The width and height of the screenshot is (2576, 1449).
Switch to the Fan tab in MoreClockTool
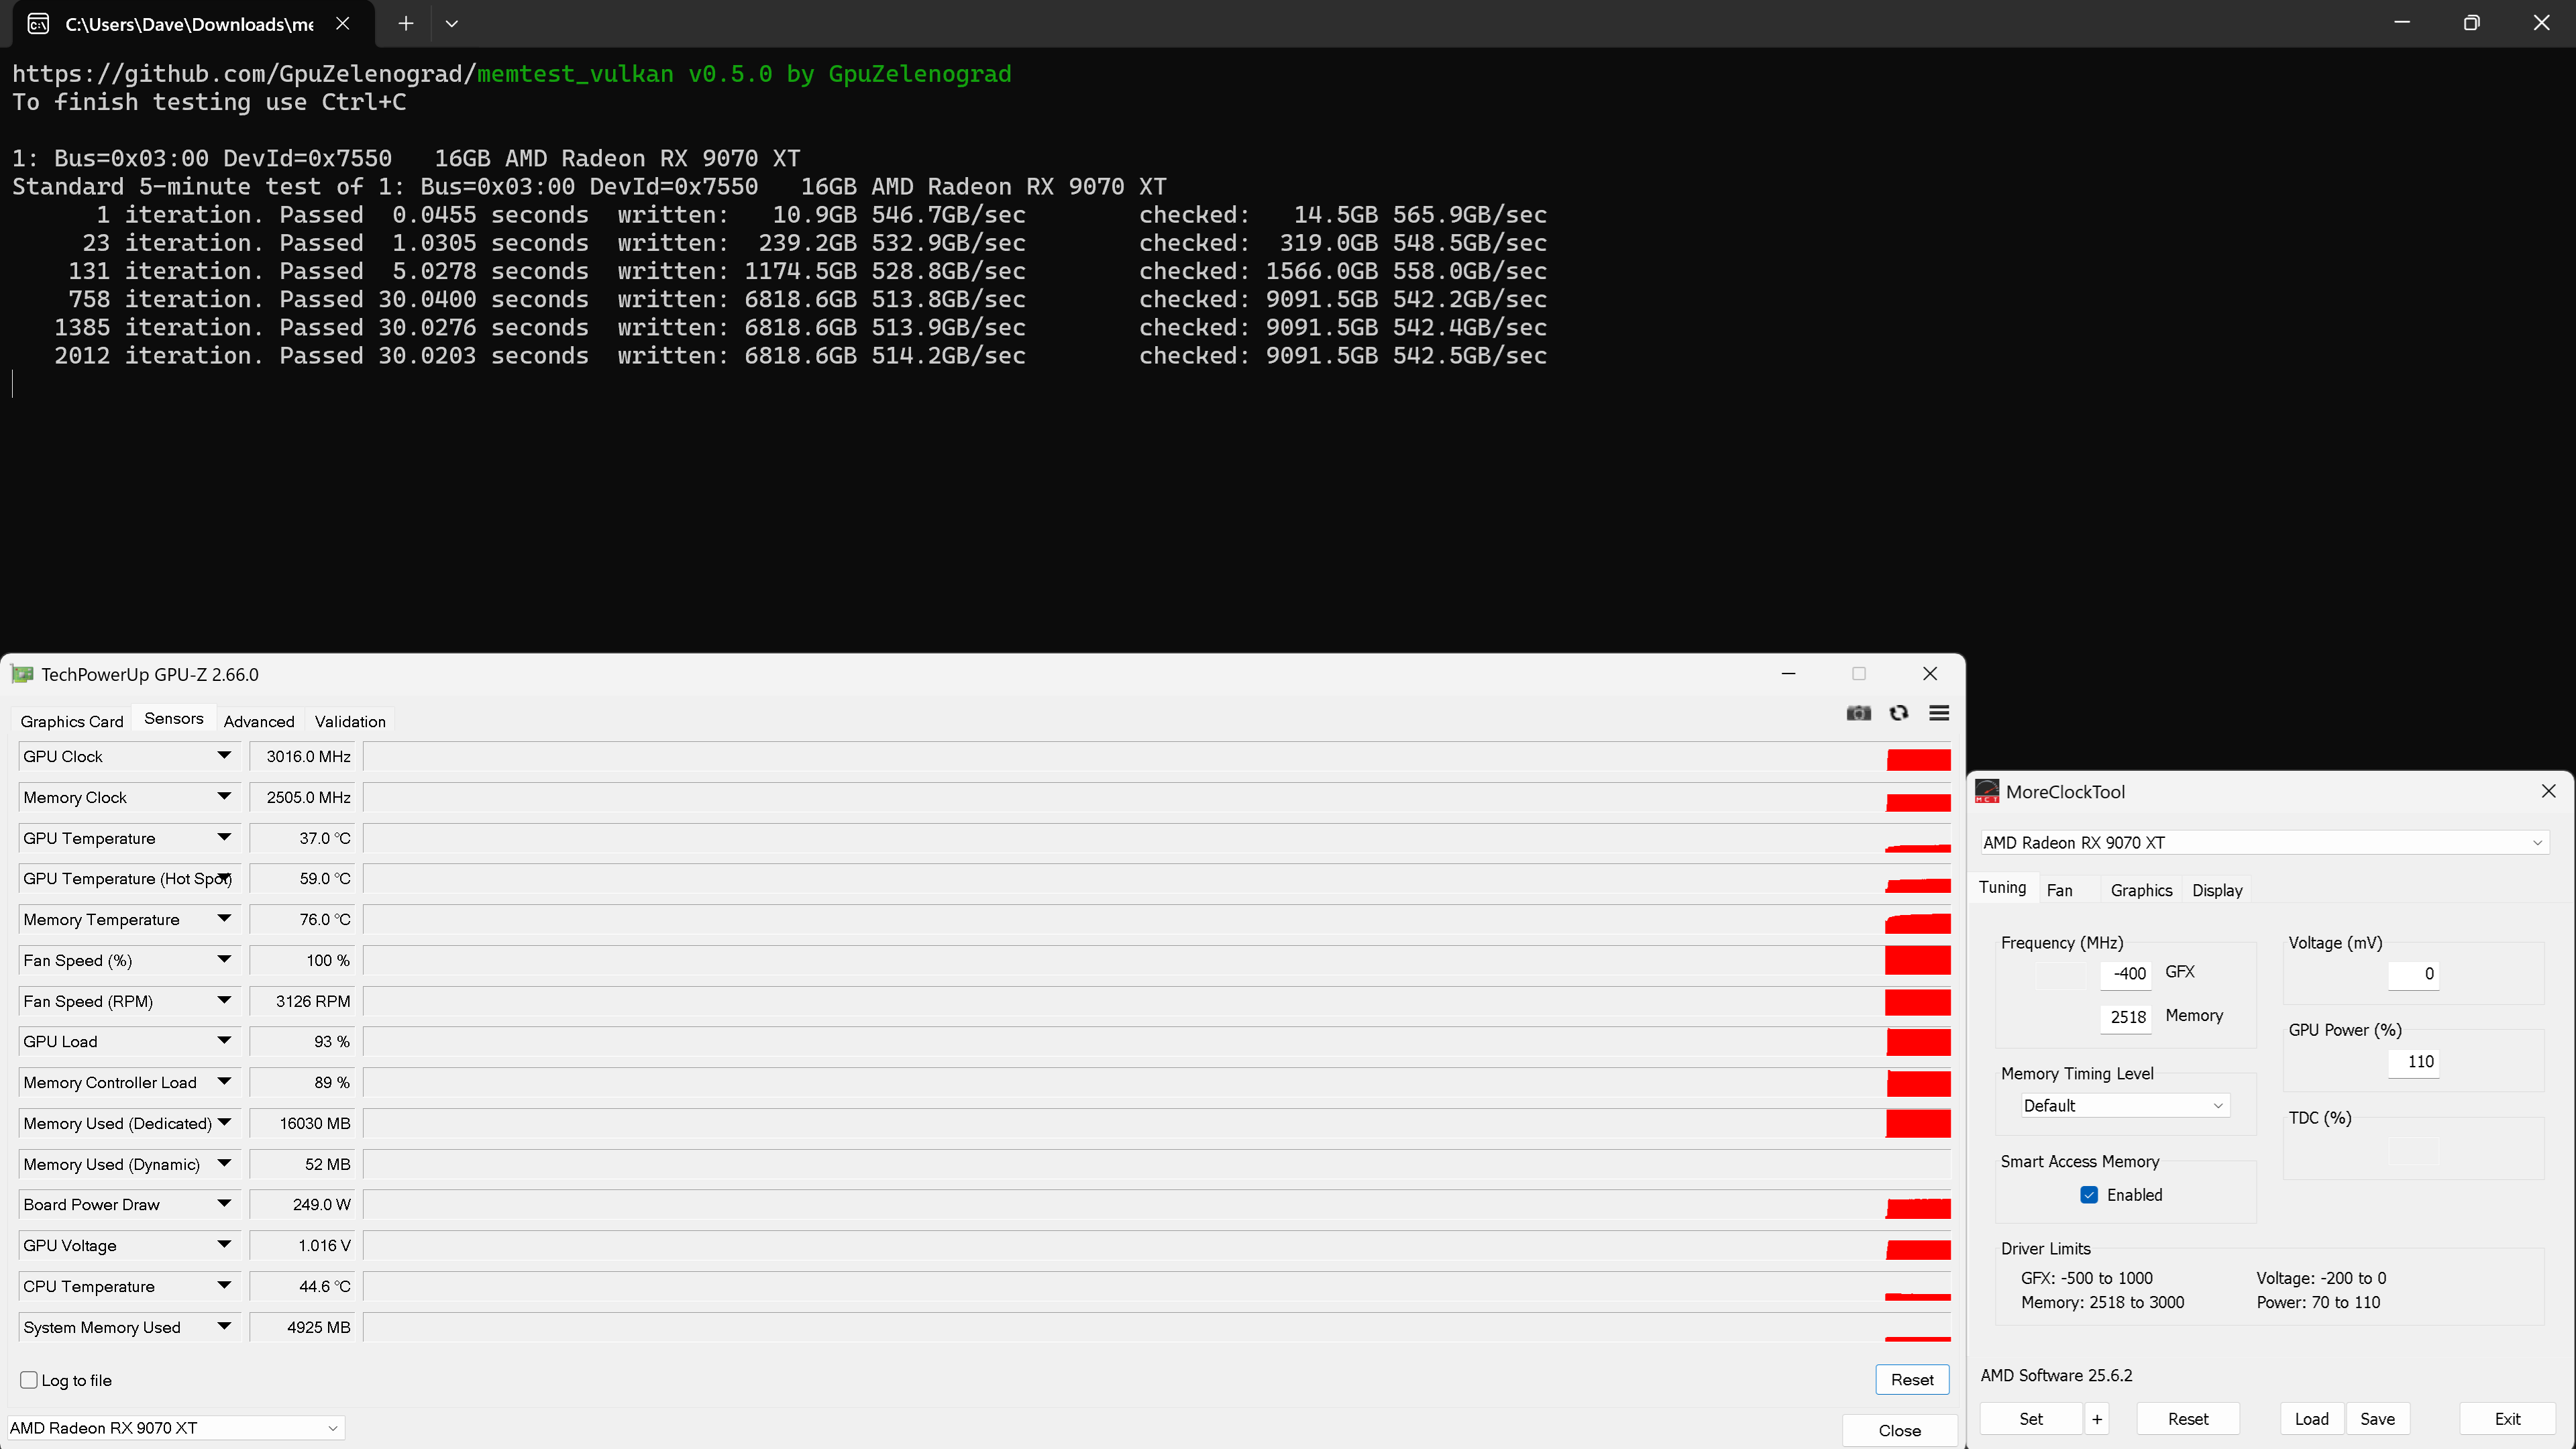[2059, 890]
